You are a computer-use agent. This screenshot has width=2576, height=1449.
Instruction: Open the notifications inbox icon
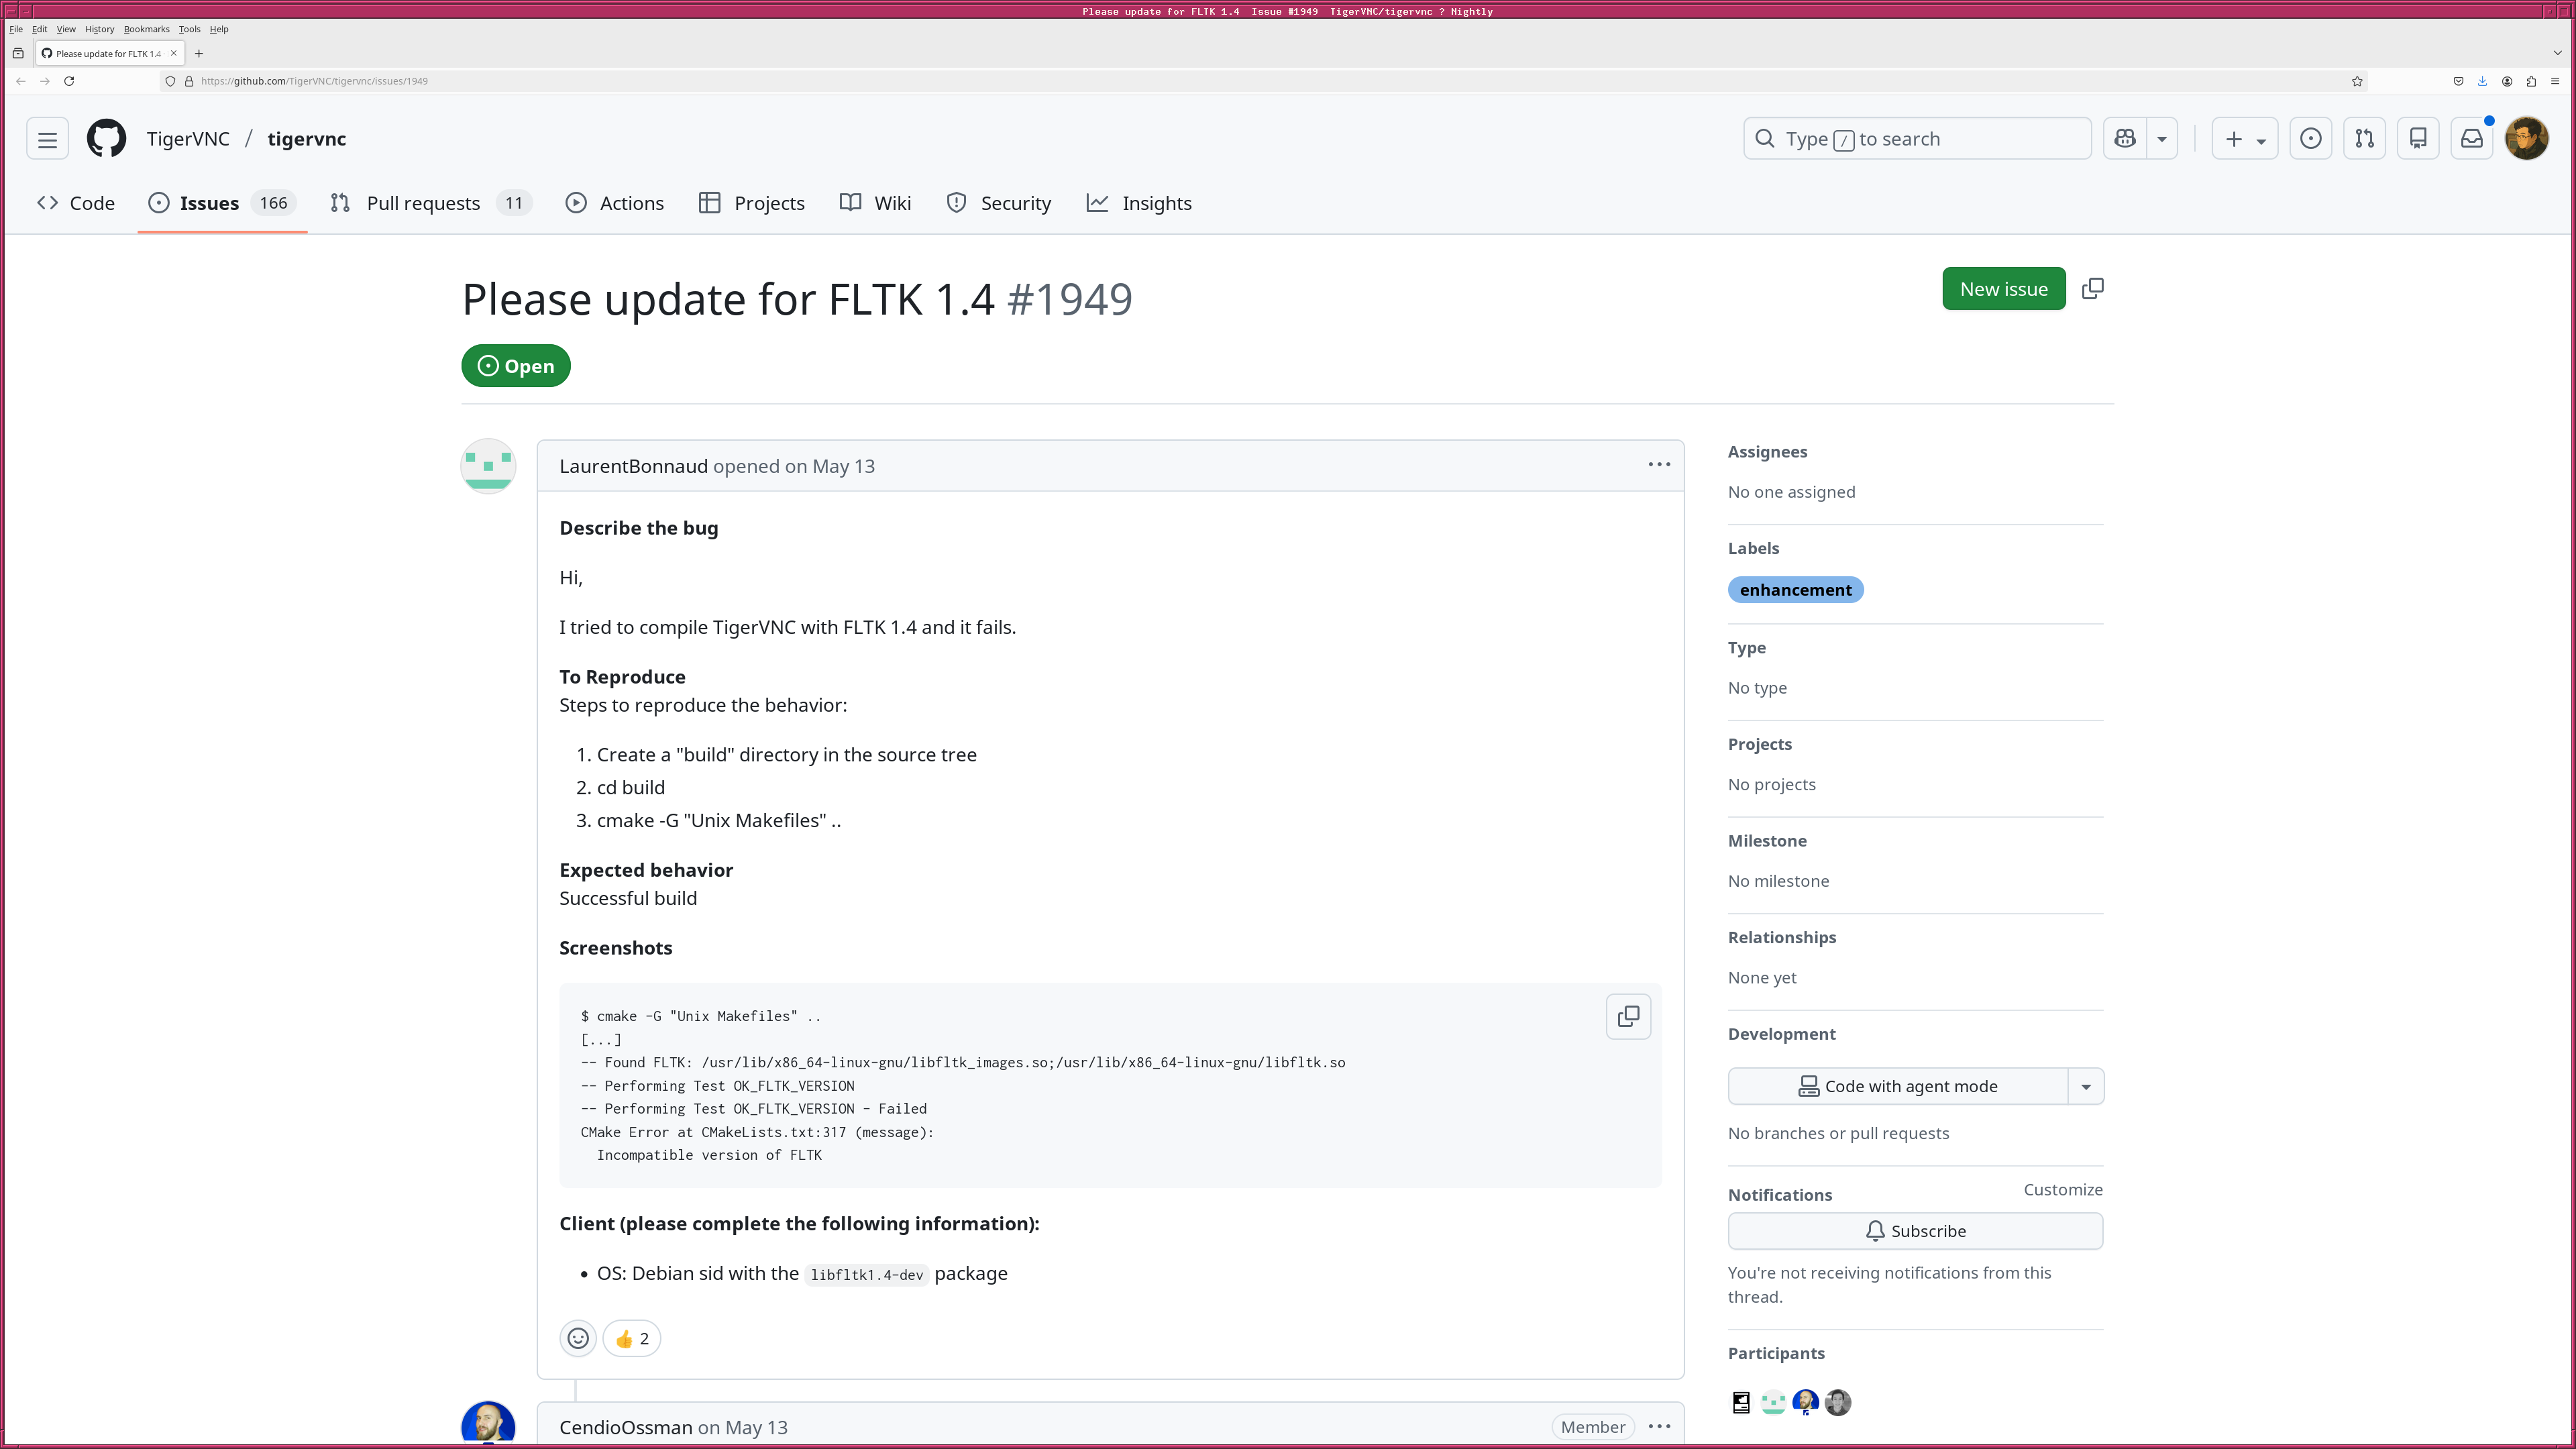pos(2471,139)
